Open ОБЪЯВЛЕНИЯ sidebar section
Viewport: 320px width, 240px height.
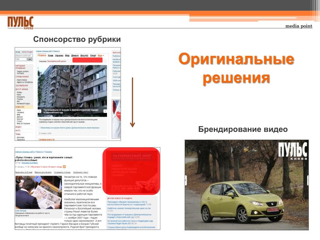point(22,86)
